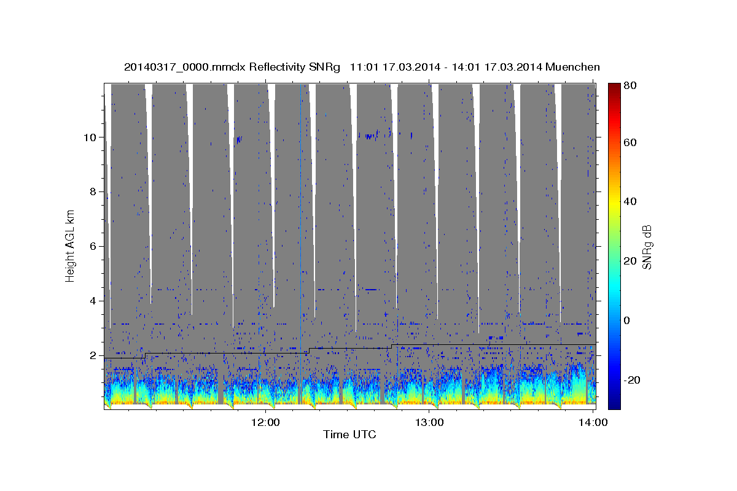Click the colorbar value 40

[630, 201]
